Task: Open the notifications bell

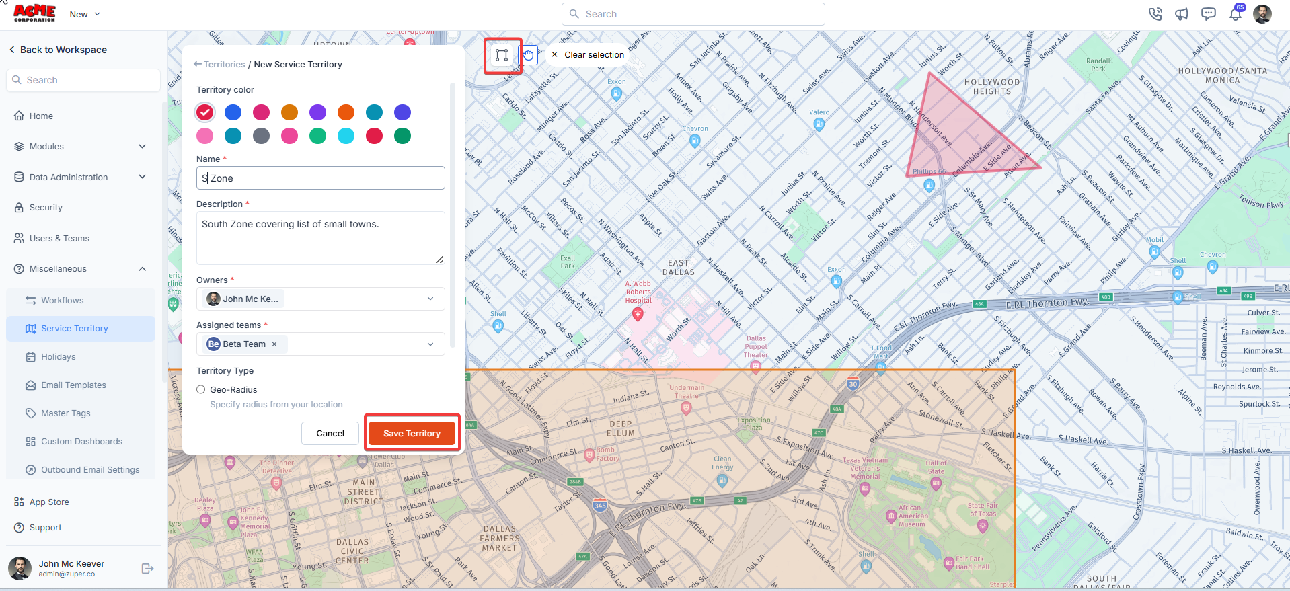Action: click(x=1236, y=14)
